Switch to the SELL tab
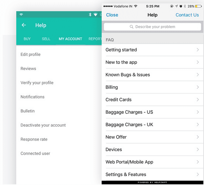 46,39
